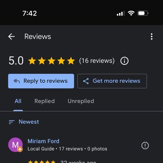Switch to the Replied tab
Image resolution: width=163 pixels, height=163 pixels.
44,101
